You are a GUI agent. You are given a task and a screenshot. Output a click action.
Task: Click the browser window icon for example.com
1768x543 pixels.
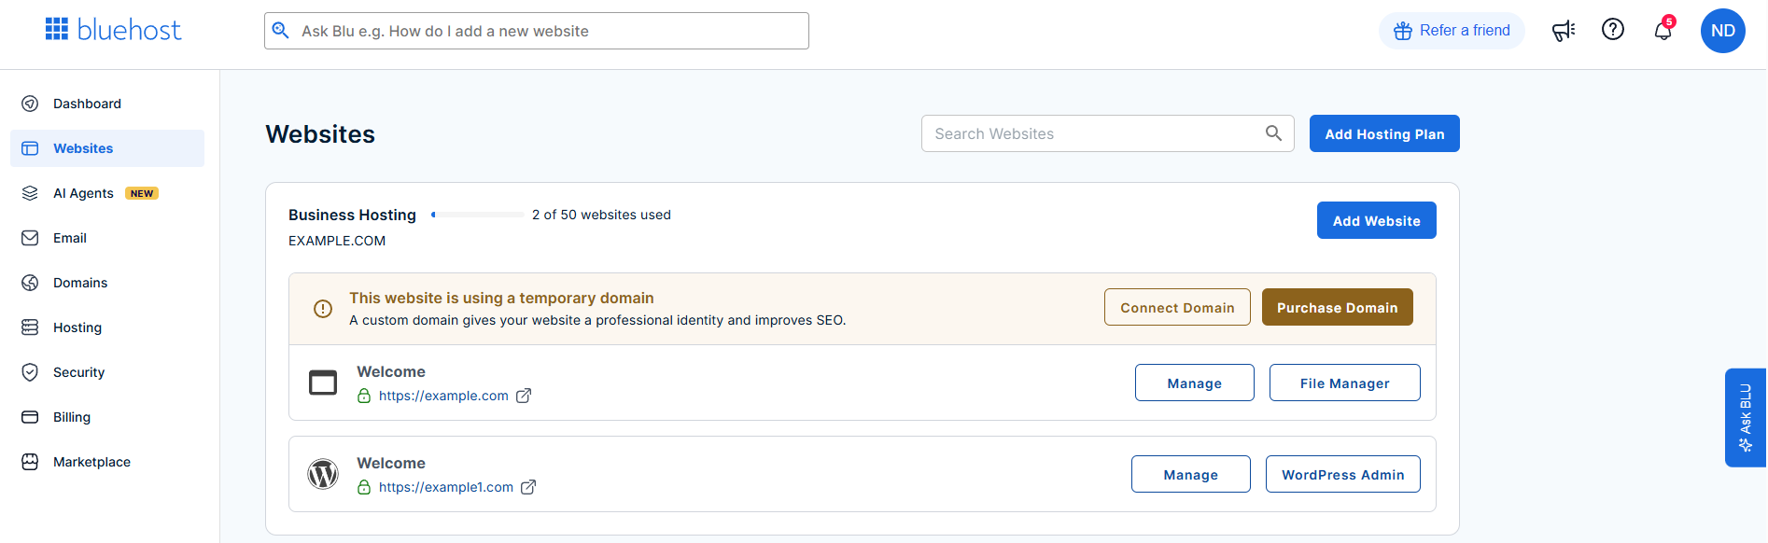click(x=323, y=383)
